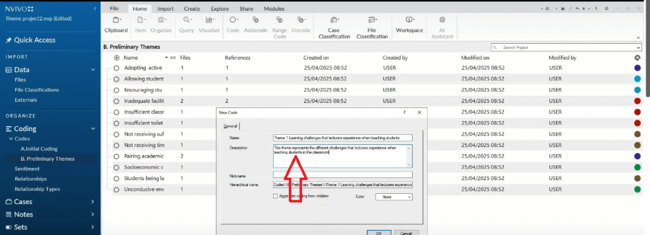Viewport: 650px width, 235px height.
Task: Open Files under Data
Action: coord(20,80)
